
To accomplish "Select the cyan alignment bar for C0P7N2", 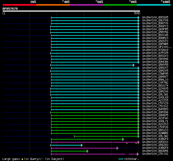I will coord(95,83).
